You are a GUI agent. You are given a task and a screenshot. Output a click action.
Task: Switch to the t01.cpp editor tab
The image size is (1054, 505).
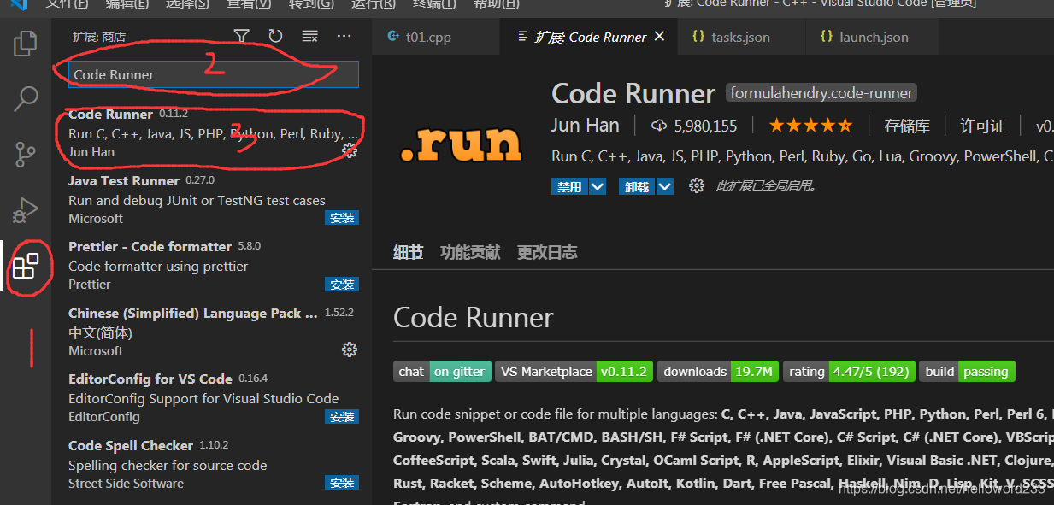tap(436, 37)
